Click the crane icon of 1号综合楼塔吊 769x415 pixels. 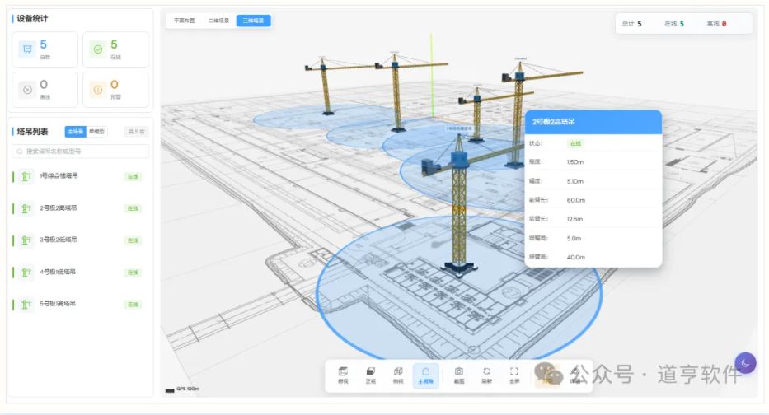pyautogui.click(x=26, y=176)
